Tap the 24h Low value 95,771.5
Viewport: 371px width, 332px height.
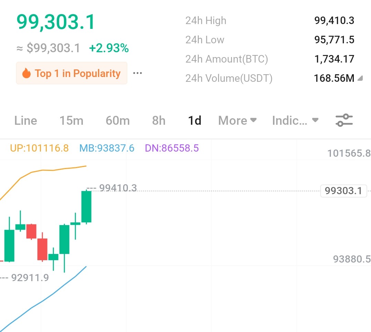pos(334,40)
